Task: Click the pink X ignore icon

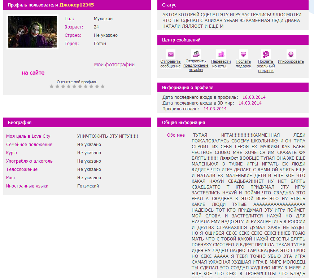Action: 291,54
